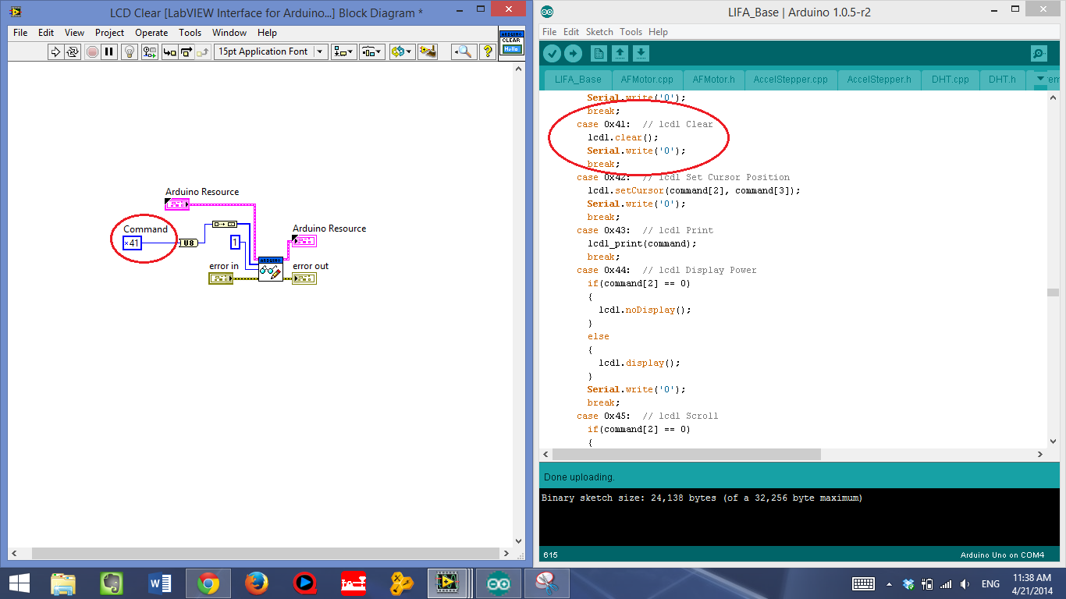Viewport: 1066px width, 599px height.
Task: Toggle Retain Wire Values in LabVIEW toolbar
Action: tap(150, 51)
